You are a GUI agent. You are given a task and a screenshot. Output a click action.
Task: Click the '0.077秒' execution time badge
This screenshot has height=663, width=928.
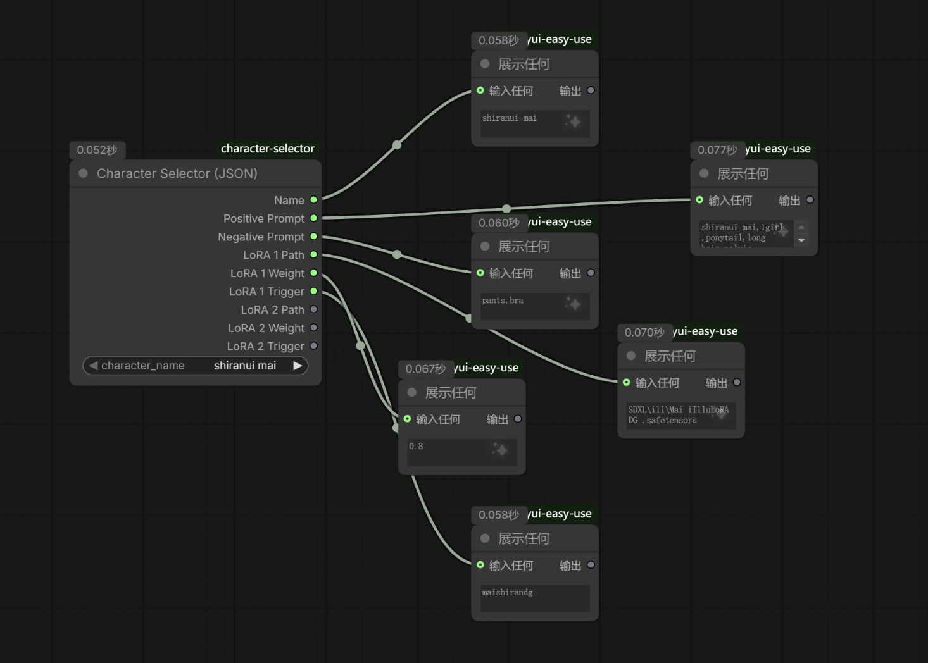click(x=717, y=150)
